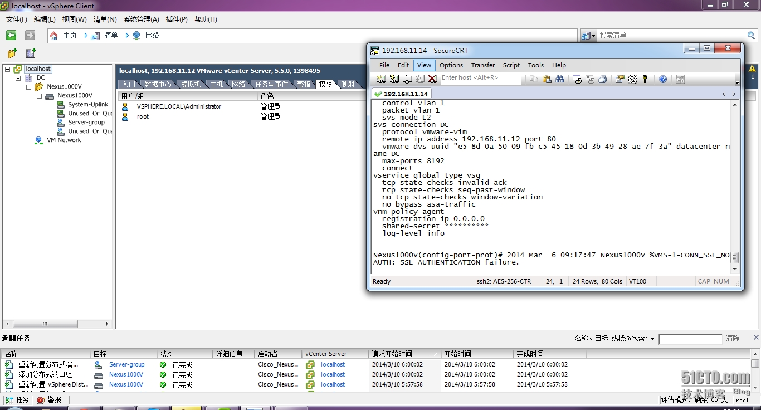Select the DC datacenter in the tree
Image resolution: width=761 pixels, height=410 pixels.
pyautogui.click(x=41, y=78)
